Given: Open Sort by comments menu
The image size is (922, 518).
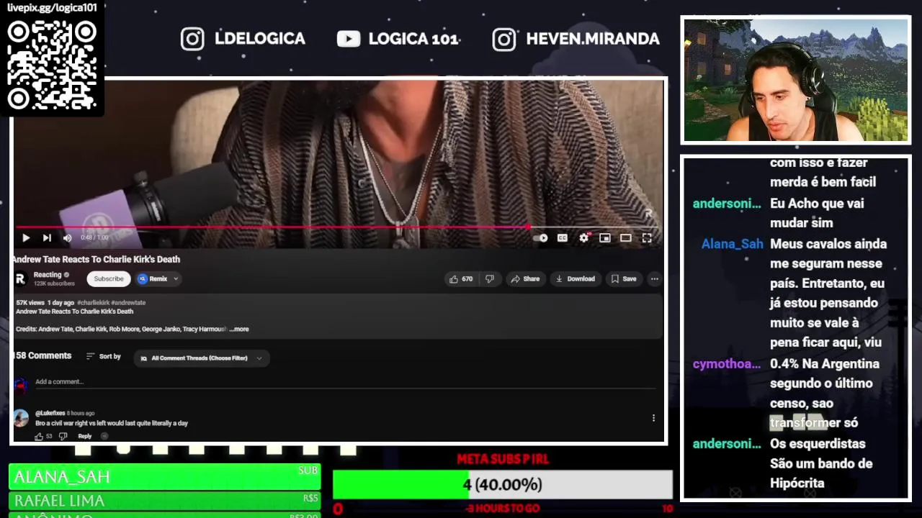Looking at the screenshot, I should (103, 357).
